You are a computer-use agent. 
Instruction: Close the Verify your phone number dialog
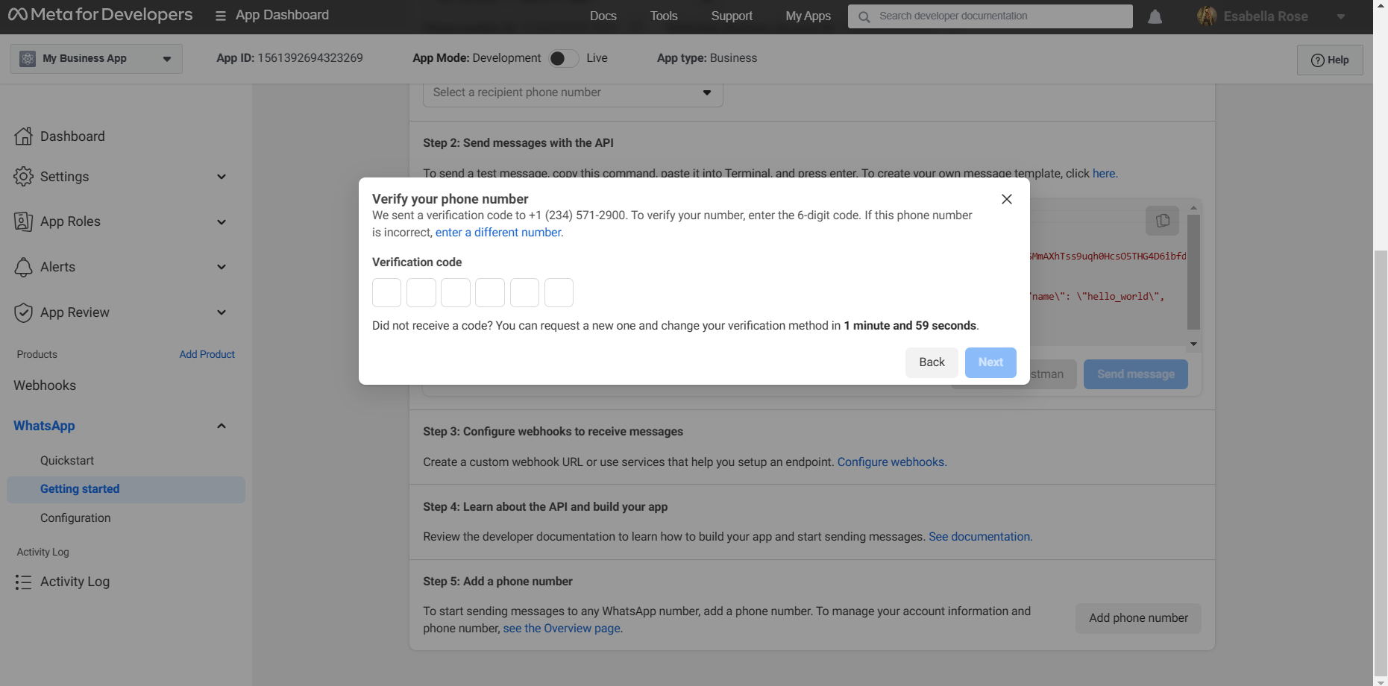coord(1007,199)
